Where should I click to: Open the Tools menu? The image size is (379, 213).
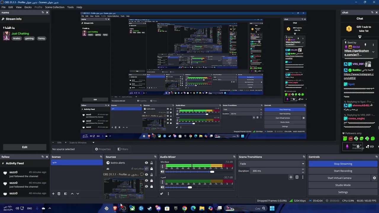pos(70,7)
